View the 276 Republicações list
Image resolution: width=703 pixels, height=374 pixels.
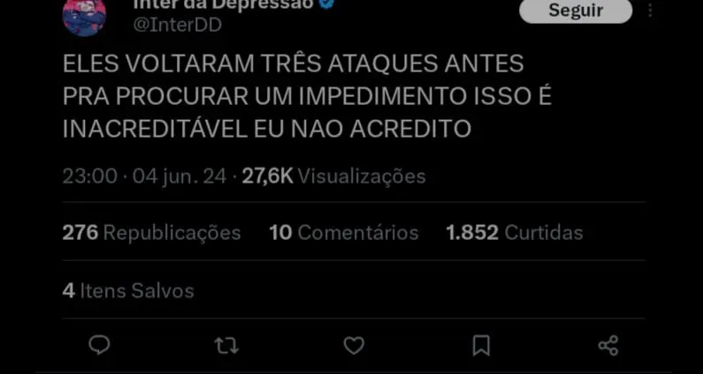coord(151,233)
